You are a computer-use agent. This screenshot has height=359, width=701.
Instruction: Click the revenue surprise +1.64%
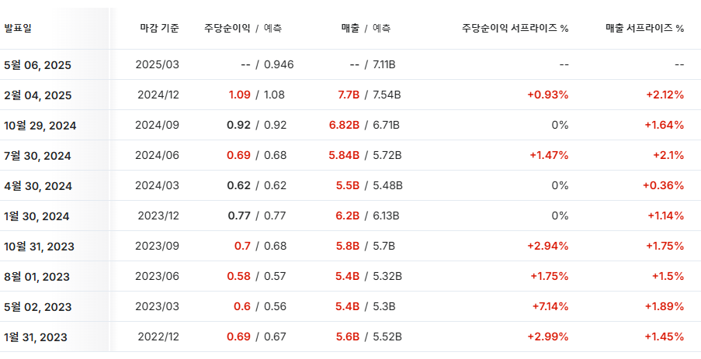[665, 125]
